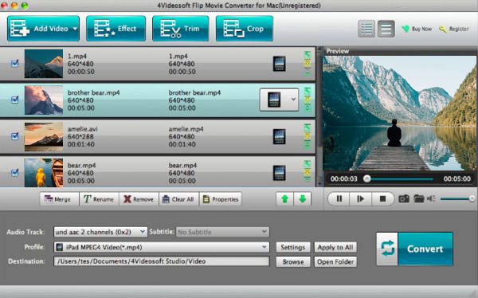Toggle the amelie.avi checkbox

point(14,136)
